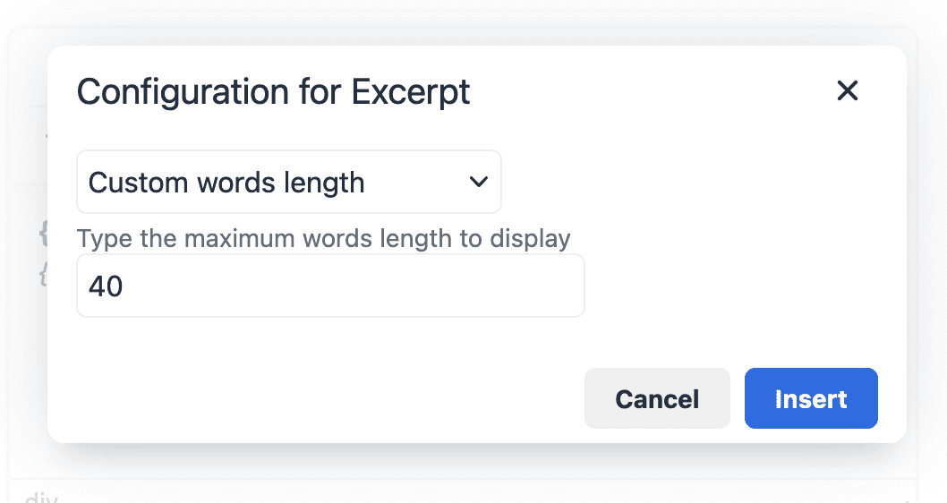Click the number 40 in the text box
The width and height of the screenshot is (947, 503).
click(x=106, y=286)
